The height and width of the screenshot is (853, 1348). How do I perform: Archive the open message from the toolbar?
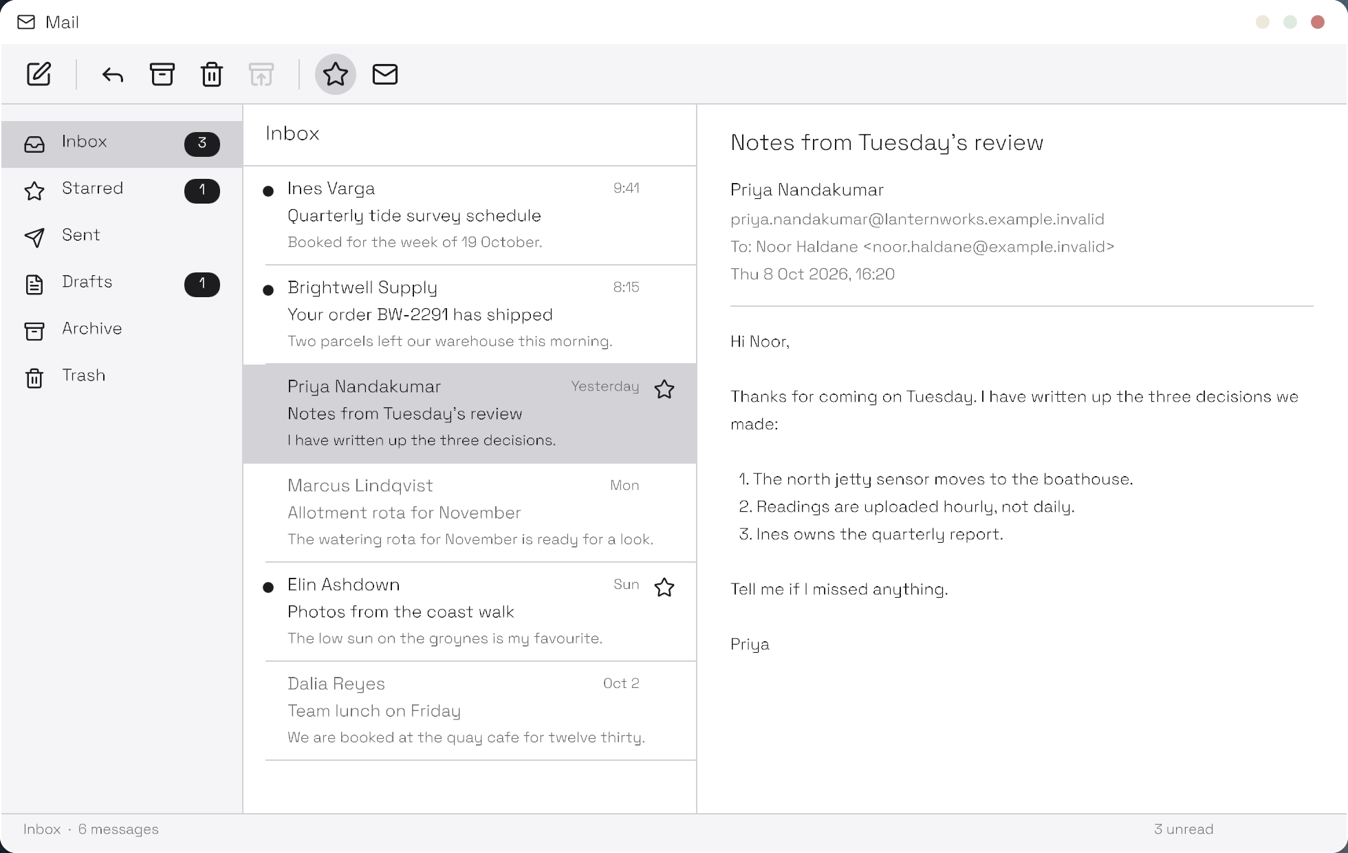[162, 74]
